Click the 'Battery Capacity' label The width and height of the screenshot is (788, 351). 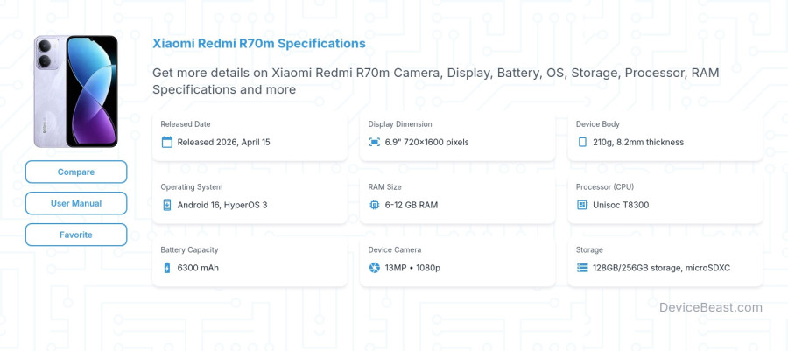(x=189, y=249)
